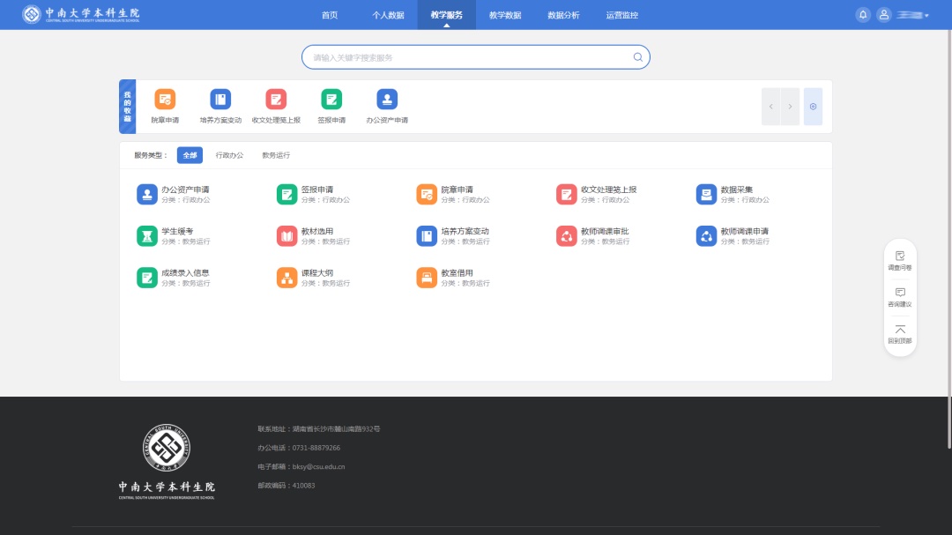Click the 数据采集 service icon
This screenshot has height=535, width=952.
(x=706, y=195)
